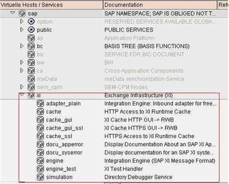Click 'PUBLIC SERVICES' description

[129, 30]
